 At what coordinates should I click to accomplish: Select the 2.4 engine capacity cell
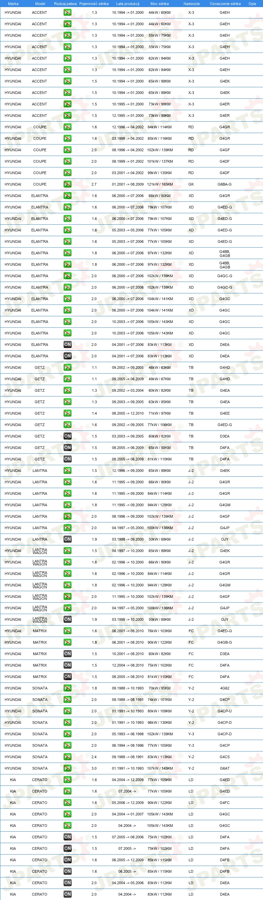tap(94, 757)
